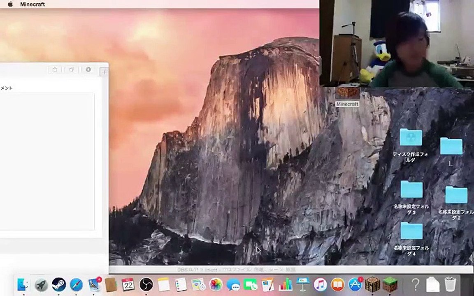
Task: Launch Steam from the dock
Action: click(59, 284)
